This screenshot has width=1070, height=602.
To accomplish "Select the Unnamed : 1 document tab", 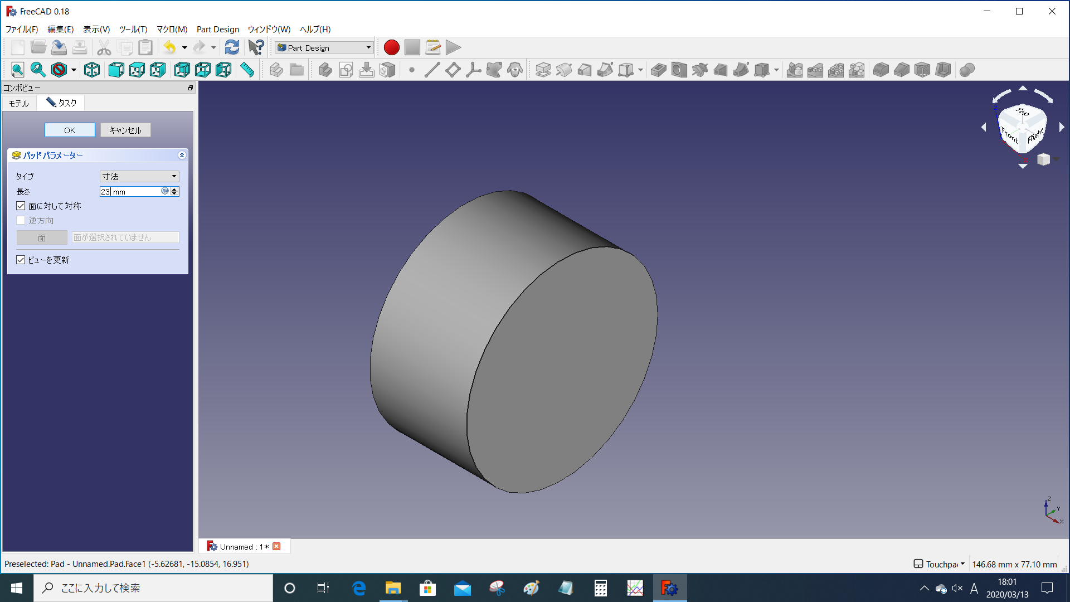I will (244, 546).
